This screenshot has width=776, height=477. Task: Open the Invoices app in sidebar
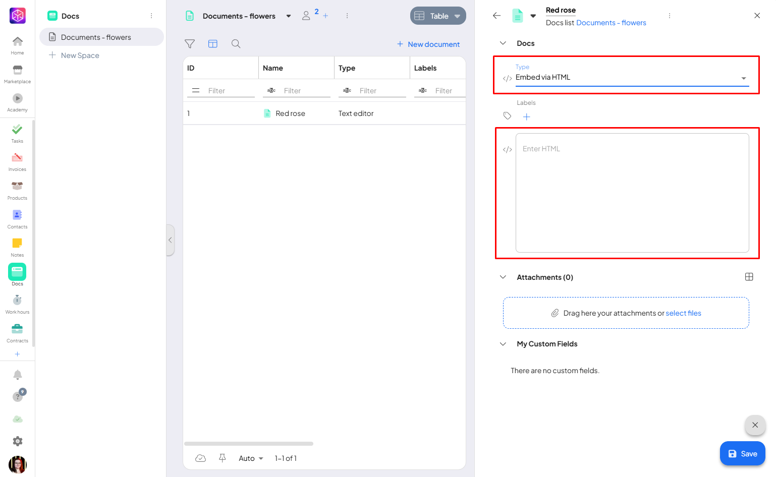[17, 161]
